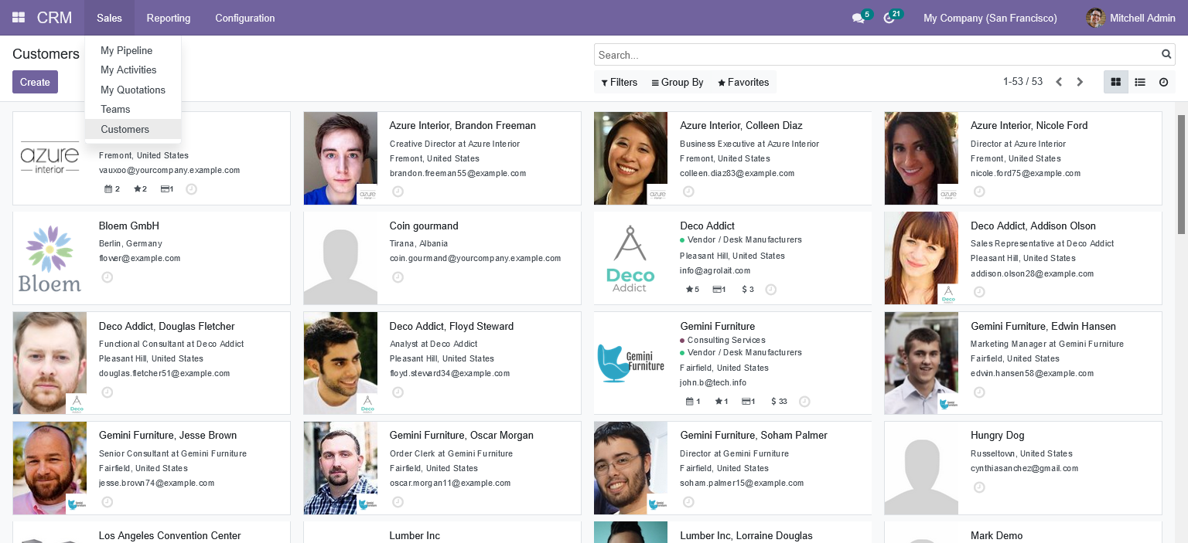Go to the previous page arrow
This screenshot has width=1188, height=543.
coord(1059,82)
